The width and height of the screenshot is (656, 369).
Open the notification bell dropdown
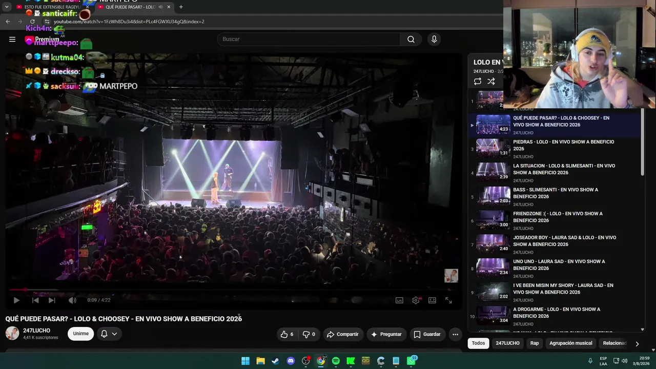[109, 334]
